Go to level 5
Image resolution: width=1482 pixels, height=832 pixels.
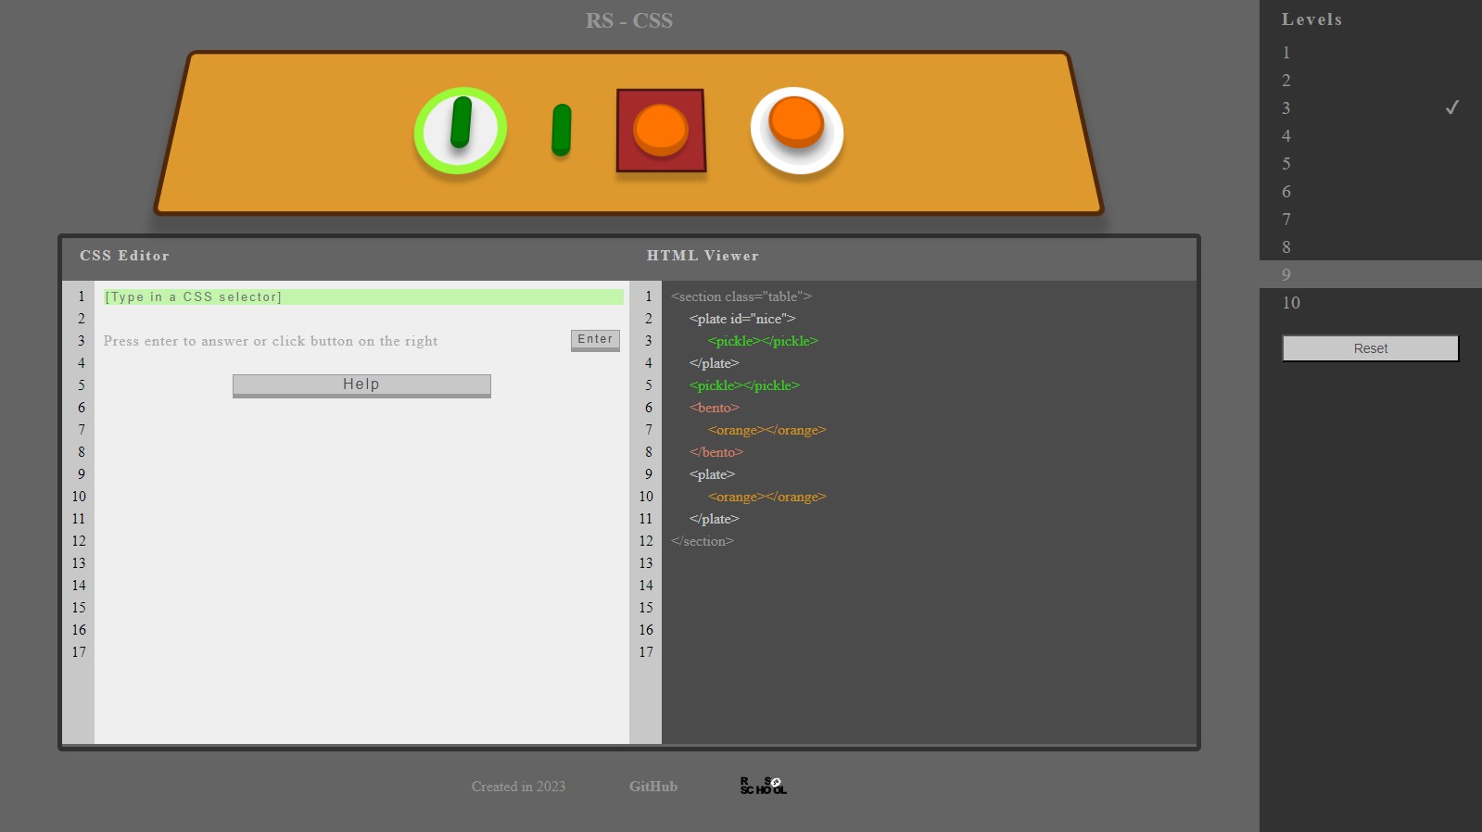(x=1370, y=164)
